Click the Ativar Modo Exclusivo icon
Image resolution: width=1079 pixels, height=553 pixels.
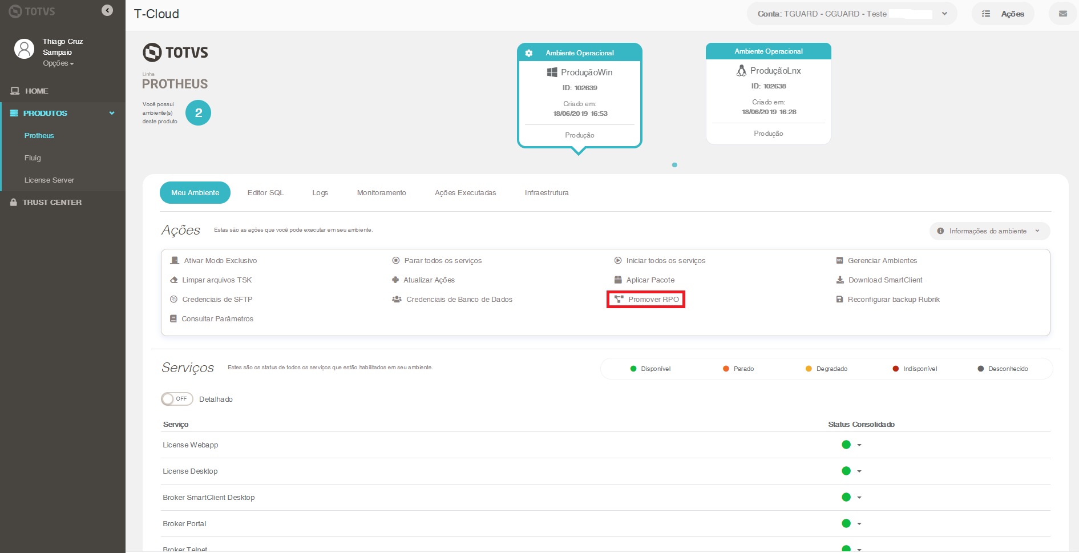[175, 260]
